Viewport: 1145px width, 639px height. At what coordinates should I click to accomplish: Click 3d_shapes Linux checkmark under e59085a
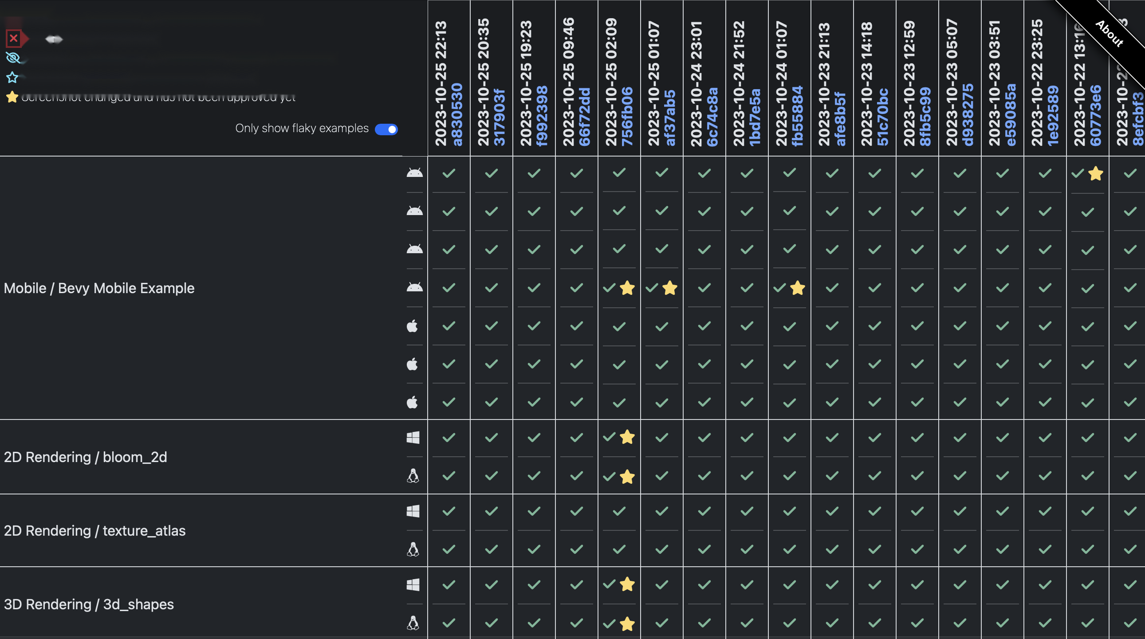pyautogui.click(x=1003, y=623)
